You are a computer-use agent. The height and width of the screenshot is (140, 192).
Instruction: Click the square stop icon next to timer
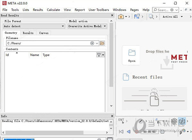pyautogui.click(x=162, y=132)
